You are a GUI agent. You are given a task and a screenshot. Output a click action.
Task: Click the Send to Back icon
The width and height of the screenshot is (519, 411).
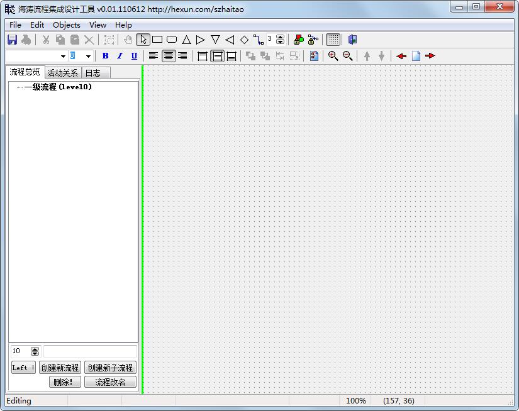click(265, 56)
